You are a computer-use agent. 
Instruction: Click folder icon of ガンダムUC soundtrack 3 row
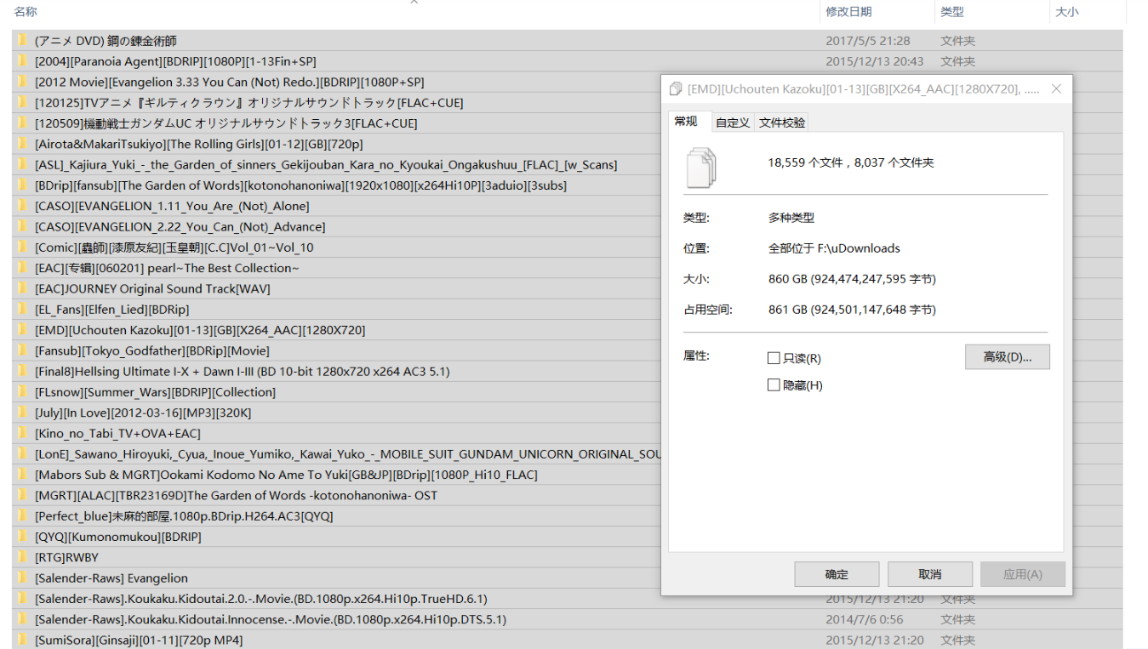coord(23,123)
